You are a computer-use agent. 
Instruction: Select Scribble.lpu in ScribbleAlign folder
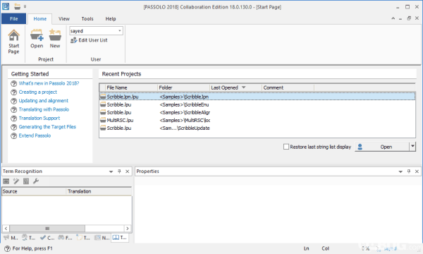(257, 112)
